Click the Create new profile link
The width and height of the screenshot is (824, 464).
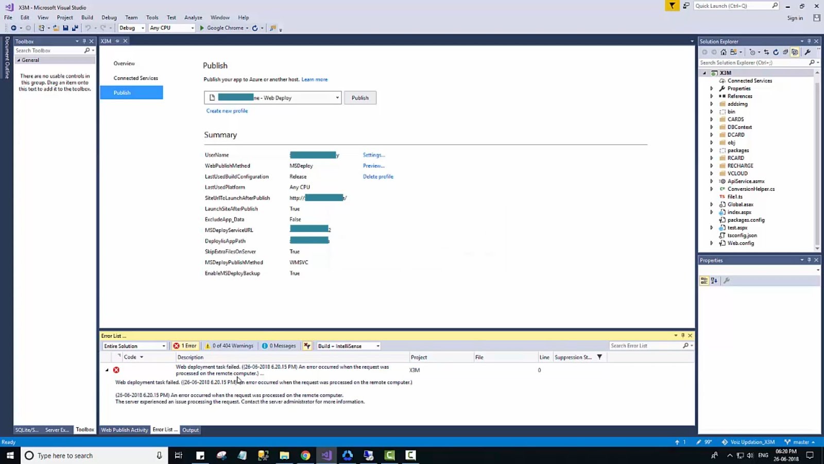227,110
